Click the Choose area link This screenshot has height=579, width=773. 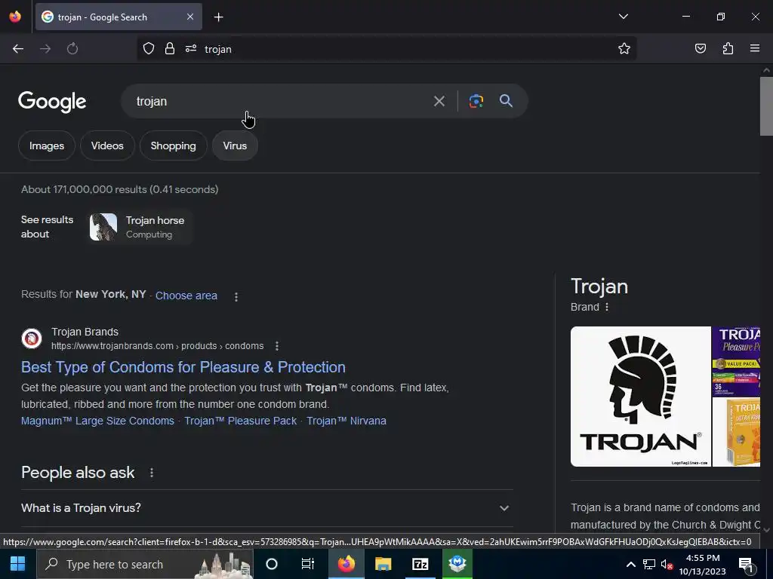pyautogui.click(x=186, y=296)
